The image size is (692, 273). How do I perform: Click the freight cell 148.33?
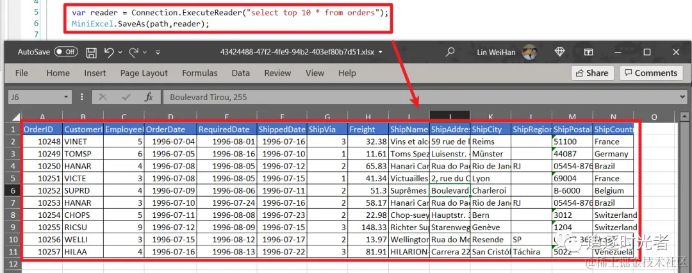pos(368,227)
